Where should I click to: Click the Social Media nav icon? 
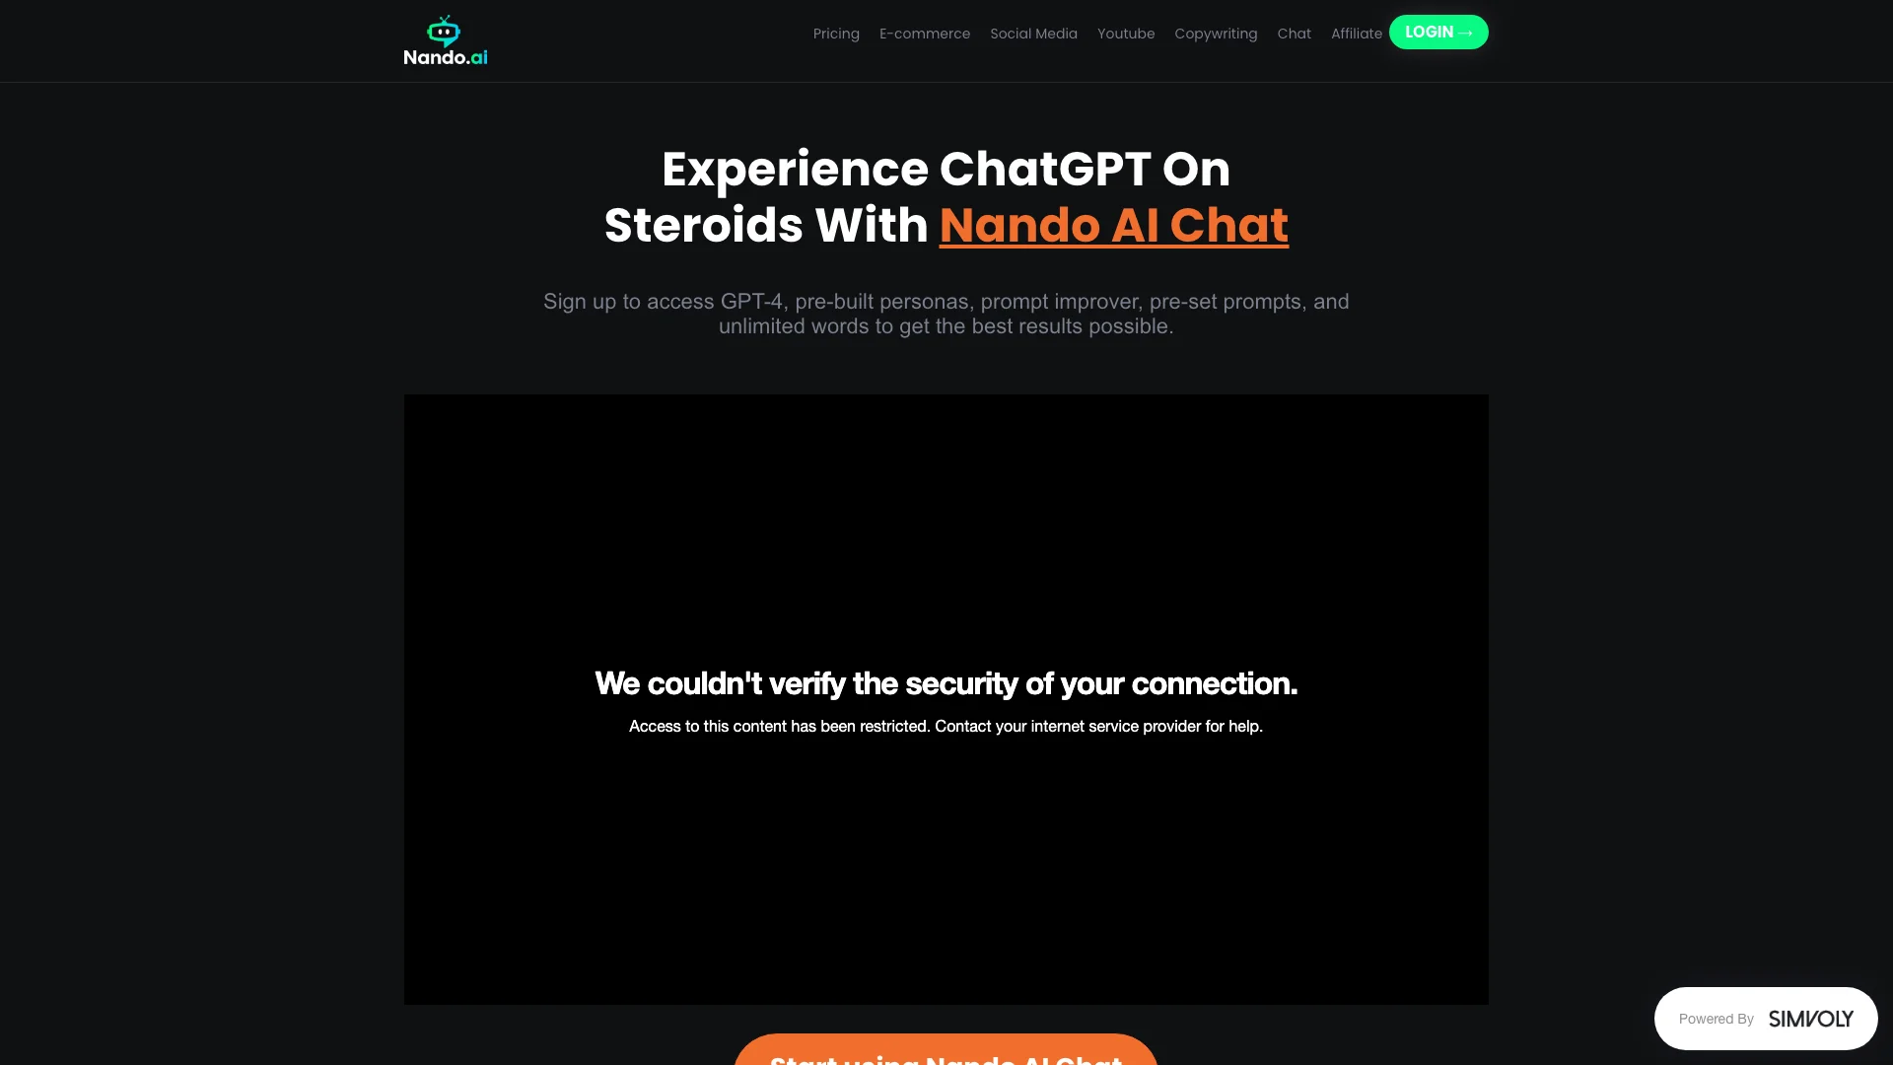click(x=1033, y=33)
